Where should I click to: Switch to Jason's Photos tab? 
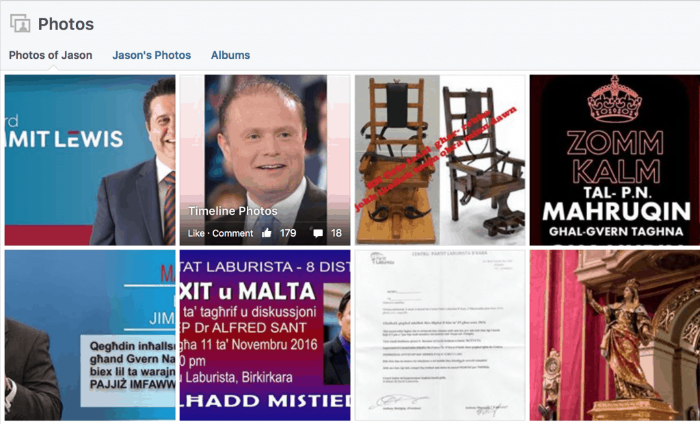click(x=151, y=55)
